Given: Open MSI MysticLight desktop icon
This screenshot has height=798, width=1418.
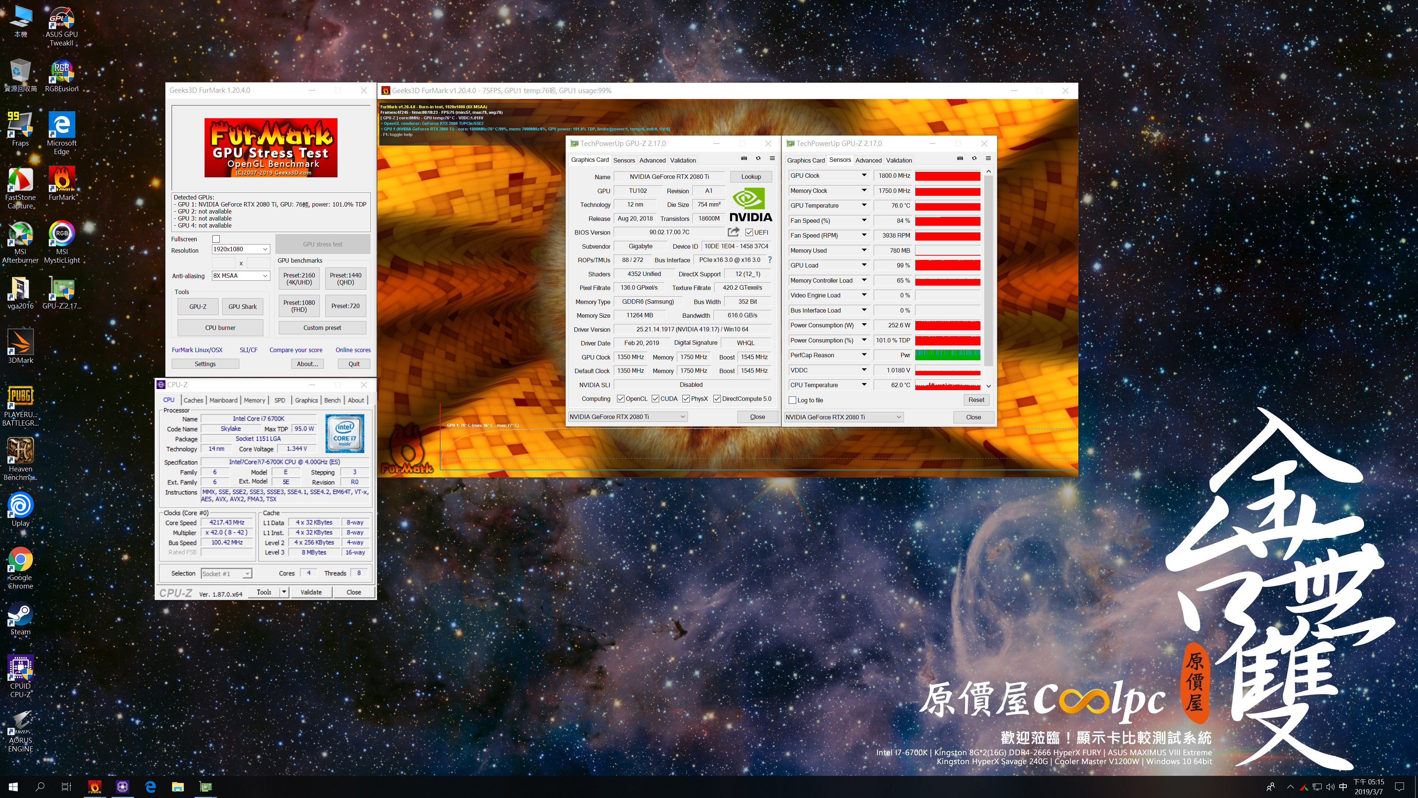Looking at the screenshot, I should [61, 242].
